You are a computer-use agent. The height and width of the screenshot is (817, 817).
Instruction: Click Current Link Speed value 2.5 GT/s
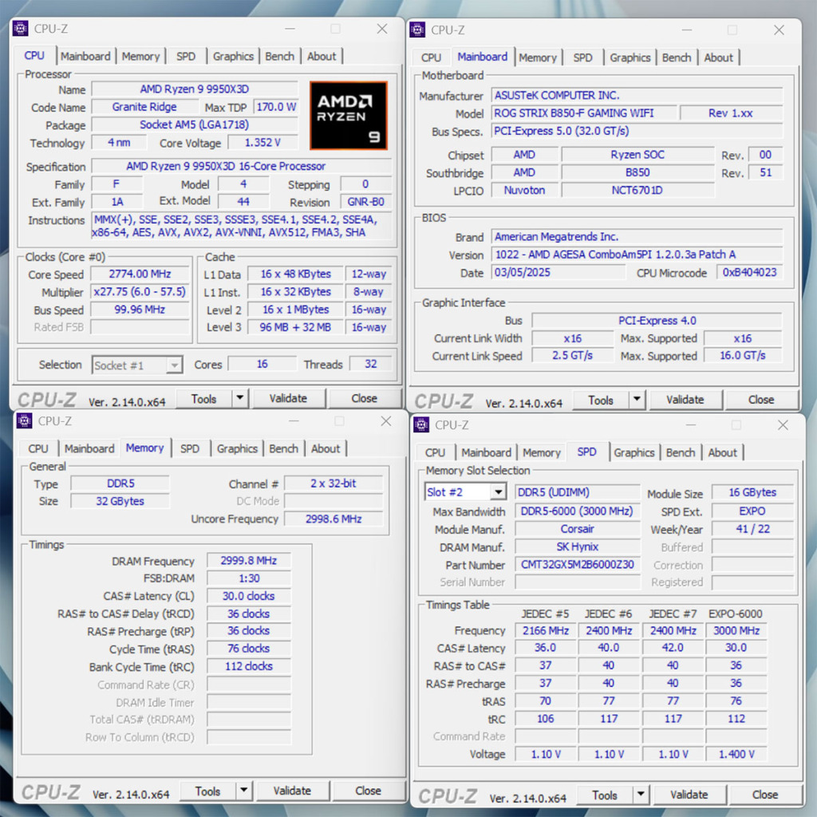pos(572,355)
